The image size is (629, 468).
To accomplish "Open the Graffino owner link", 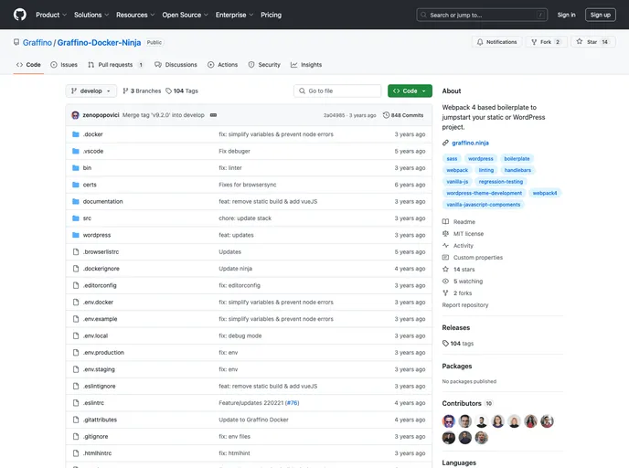I will pos(37,43).
